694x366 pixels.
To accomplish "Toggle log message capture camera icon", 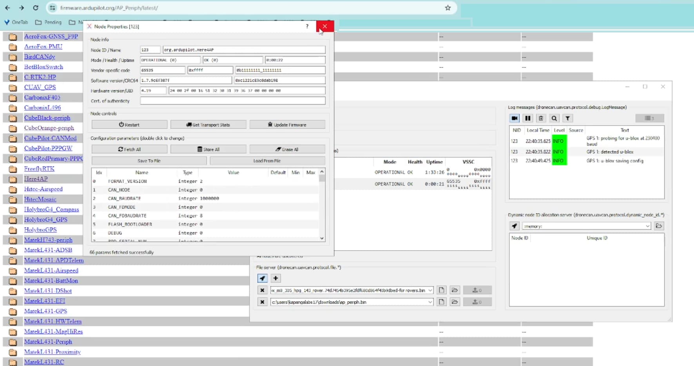I will [515, 118].
